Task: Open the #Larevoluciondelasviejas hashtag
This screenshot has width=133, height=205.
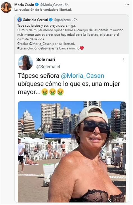Action: pos(36,48)
